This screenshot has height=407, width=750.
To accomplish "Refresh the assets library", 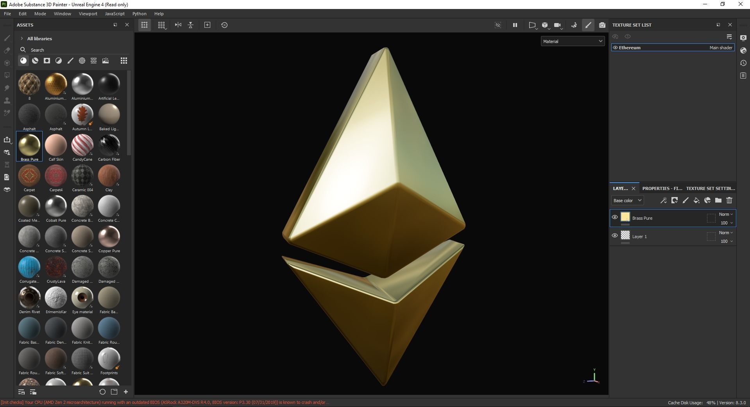I will point(102,392).
